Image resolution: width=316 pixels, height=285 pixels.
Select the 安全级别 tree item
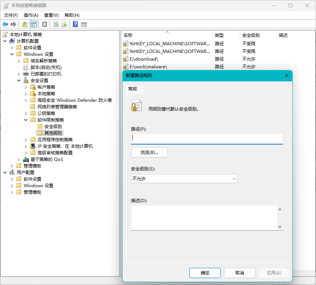click(53, 126)
